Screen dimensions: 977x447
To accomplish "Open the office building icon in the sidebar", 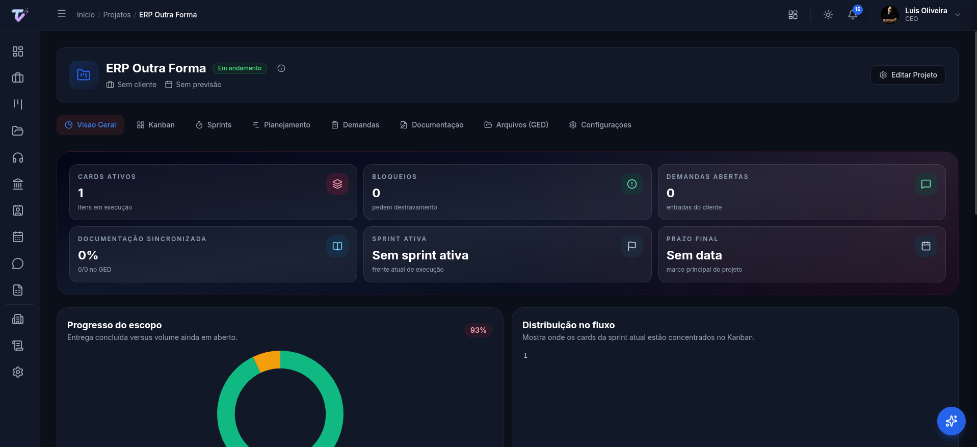I will coord(18,319).
